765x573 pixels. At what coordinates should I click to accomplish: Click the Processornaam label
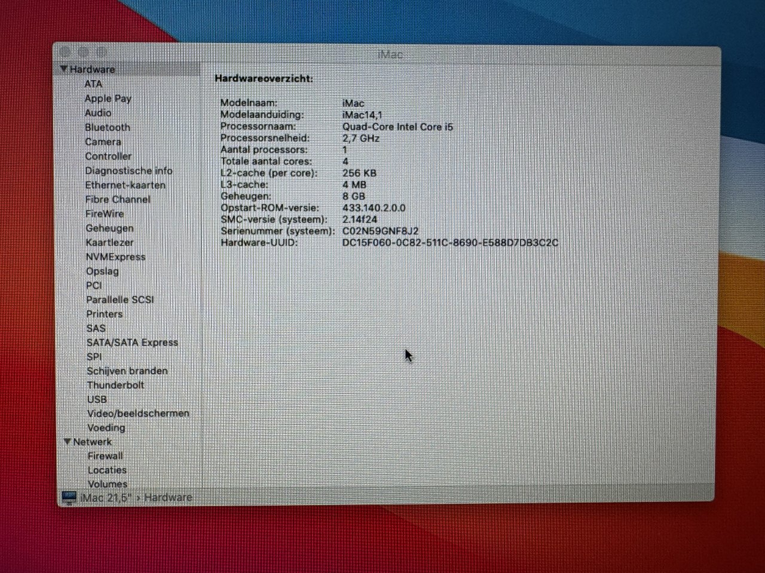click(258, 127)
